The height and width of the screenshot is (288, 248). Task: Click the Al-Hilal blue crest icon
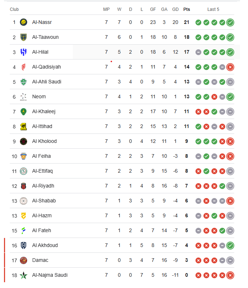[24, 52]
